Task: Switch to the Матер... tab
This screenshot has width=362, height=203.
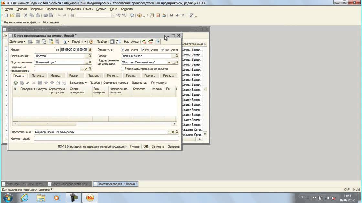Action: 56,75
